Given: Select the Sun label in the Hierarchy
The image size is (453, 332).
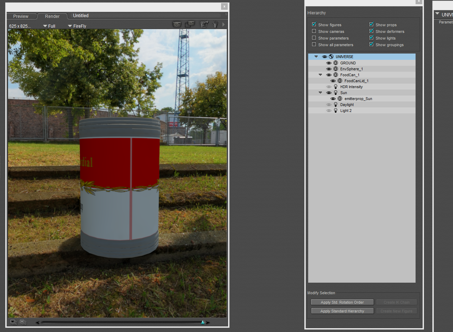Looking at the screenshot, I should [344, 93].
